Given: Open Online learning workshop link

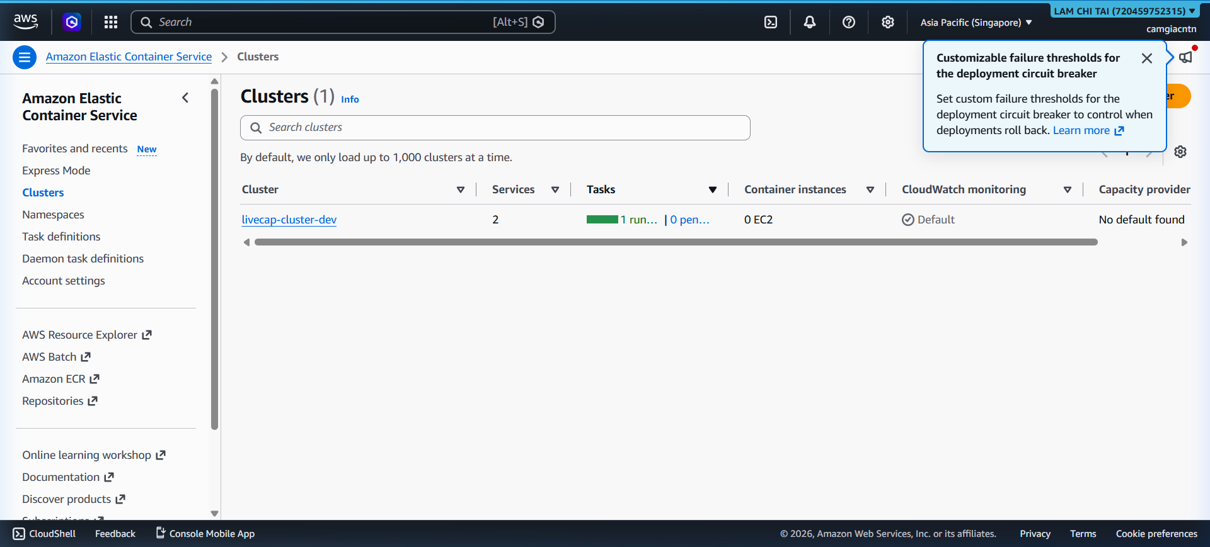Looking at the screenshot, I should (x=94, y=455).
